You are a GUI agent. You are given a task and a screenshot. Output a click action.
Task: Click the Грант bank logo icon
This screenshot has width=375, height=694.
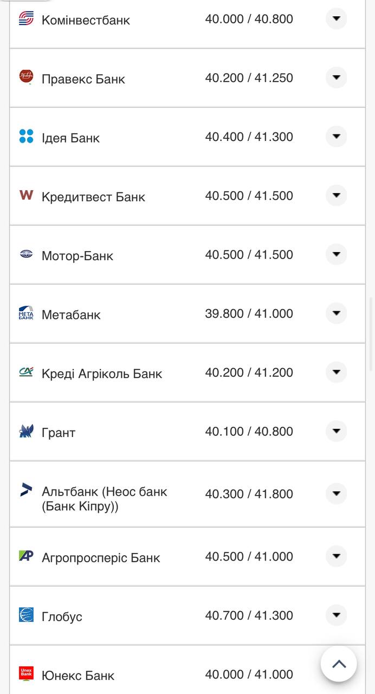point(26,431)
